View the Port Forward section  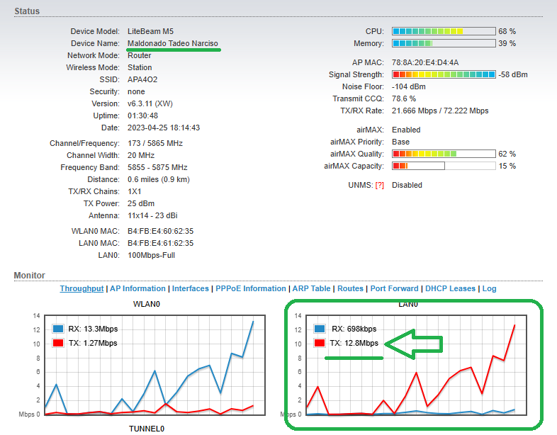(x=394, y=288)
